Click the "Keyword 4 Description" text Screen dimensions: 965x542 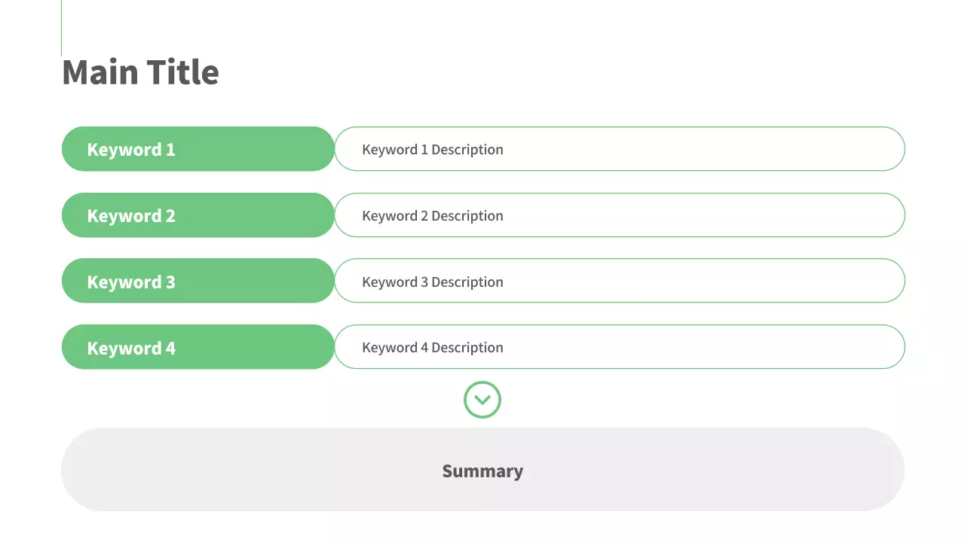point(433,348)
